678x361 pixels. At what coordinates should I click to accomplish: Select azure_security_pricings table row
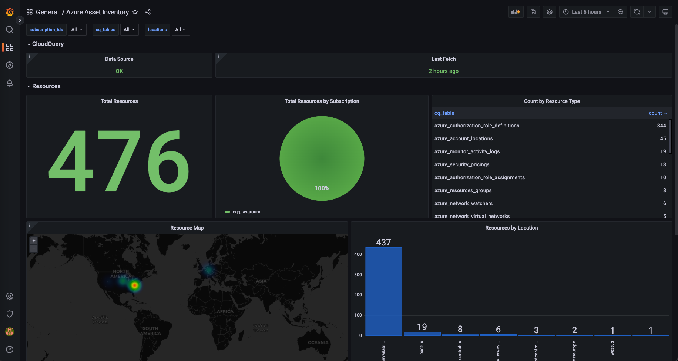coord(550,164)
